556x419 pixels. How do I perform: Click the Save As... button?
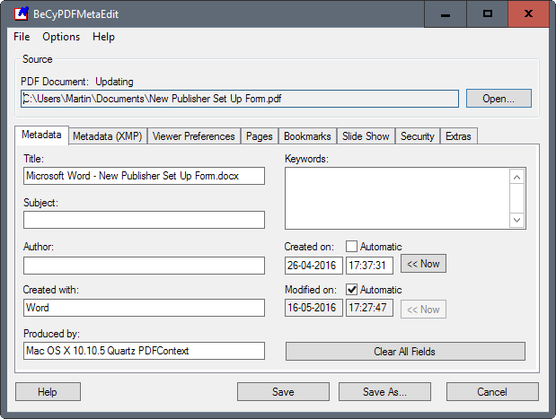click(384, 392)
